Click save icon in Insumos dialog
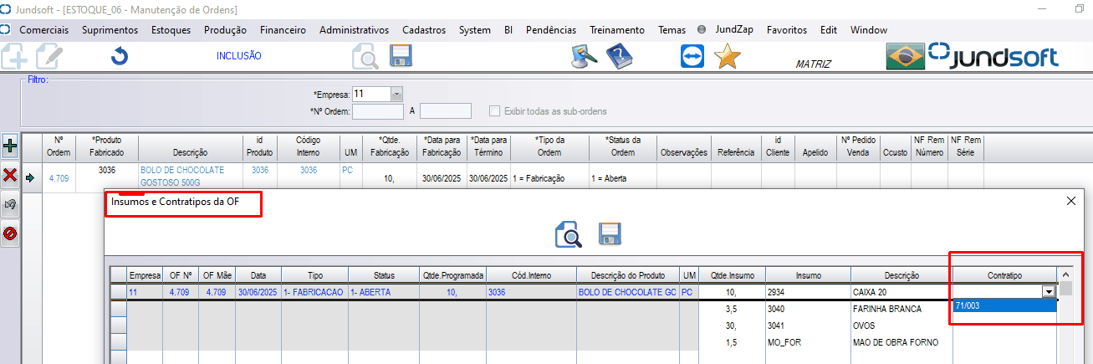This screenshot has height=364, width=1093. point(611,234)
